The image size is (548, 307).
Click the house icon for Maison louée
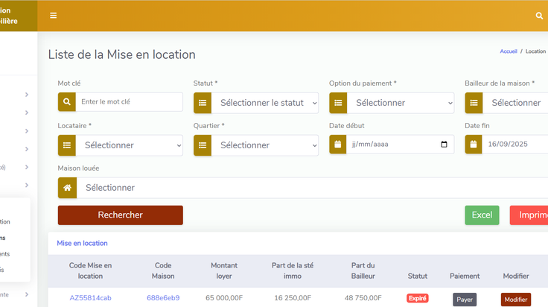pyautogui.click(x=67, y=188)
